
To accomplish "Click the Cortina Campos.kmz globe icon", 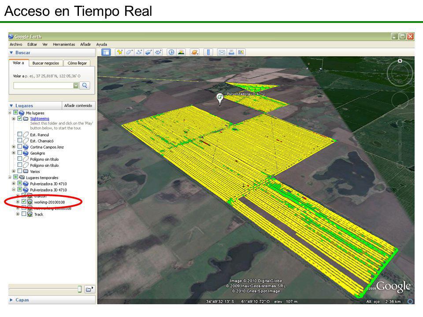I will (x=26, y=147).
